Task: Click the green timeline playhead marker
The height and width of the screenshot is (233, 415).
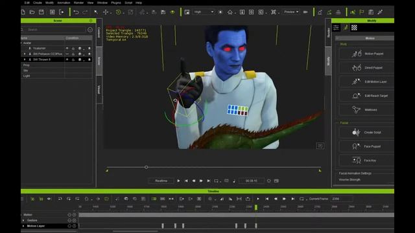Action: click(x=256, y=207)
